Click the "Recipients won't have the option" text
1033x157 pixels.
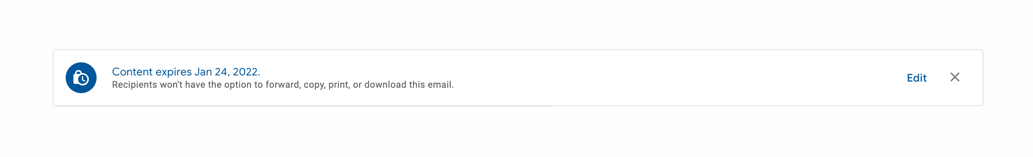point(282,85)
